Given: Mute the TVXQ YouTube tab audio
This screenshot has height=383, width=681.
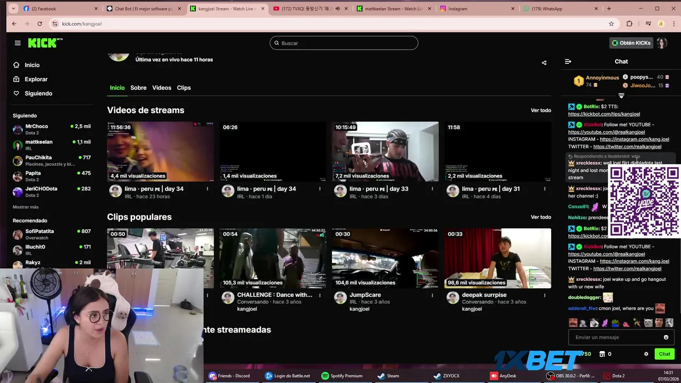Looking at the screenshot, I should [337, 9].
